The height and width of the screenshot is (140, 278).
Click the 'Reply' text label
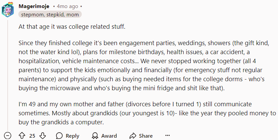click(72, 136)
